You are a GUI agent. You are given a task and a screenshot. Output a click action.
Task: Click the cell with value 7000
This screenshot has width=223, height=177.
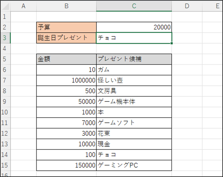(x=66, y=123)
